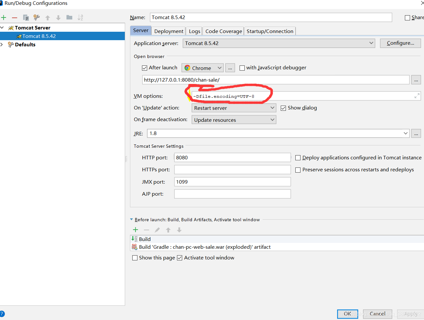Switch to the Deployment tab
The image size is (424, 320).
(x=169, y=31)
